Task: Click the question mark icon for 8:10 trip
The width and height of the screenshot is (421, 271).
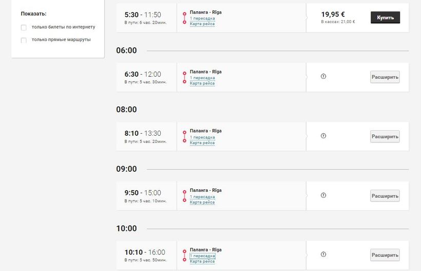Action: [323, 136]
